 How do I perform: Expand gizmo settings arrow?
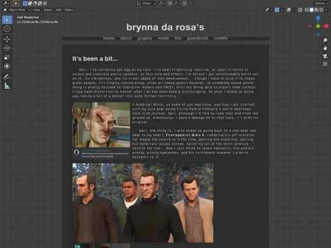[x=282, y=10]
